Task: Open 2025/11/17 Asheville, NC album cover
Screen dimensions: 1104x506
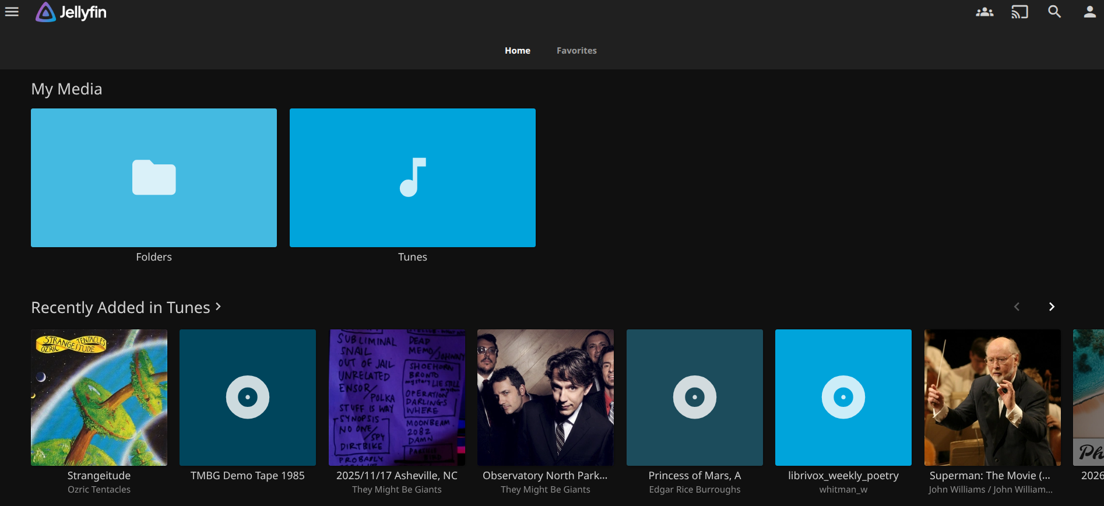Action: click(397, 398)
